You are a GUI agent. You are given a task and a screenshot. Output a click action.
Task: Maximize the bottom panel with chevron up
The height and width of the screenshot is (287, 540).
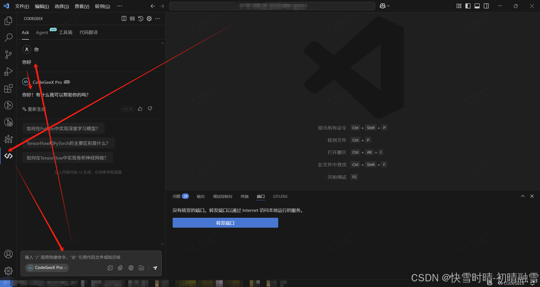tap(523, 196)
